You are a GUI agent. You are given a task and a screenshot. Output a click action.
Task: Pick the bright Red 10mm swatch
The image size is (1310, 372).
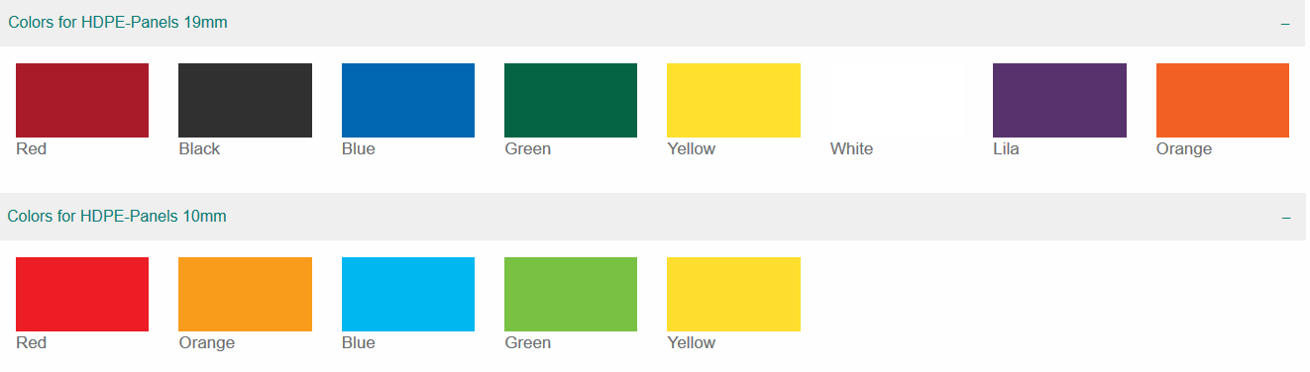[82, 294]
